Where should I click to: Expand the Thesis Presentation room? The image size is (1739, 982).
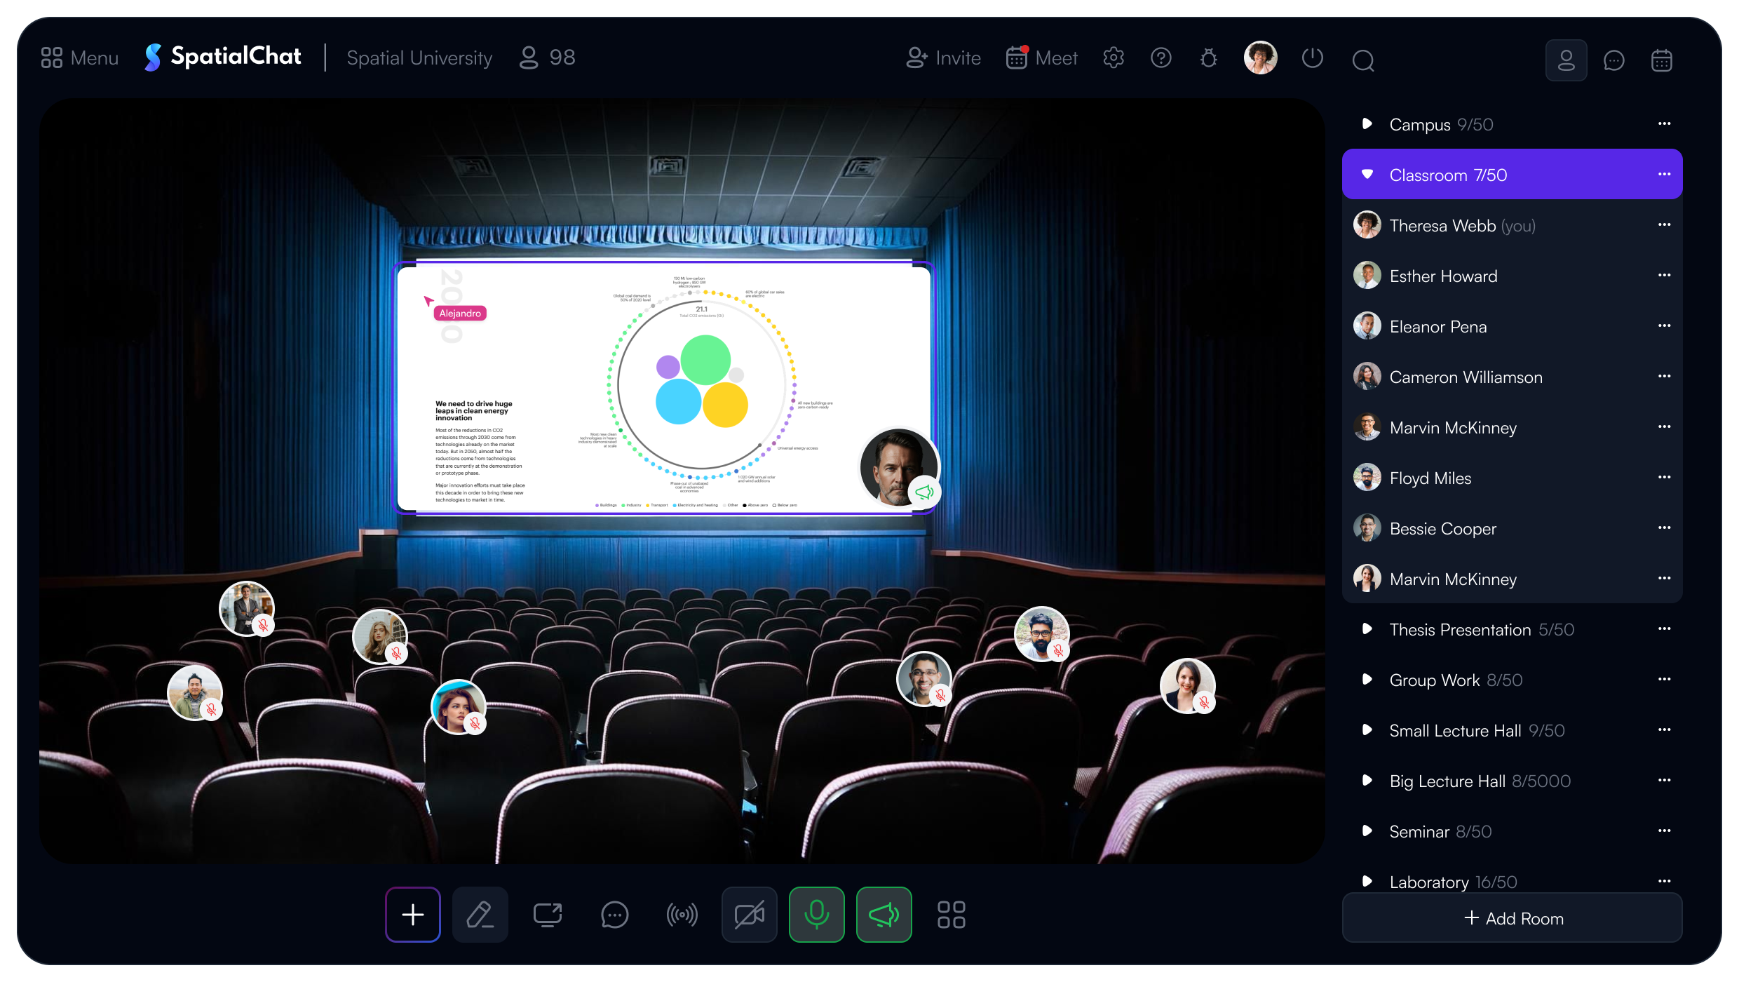1367,628
